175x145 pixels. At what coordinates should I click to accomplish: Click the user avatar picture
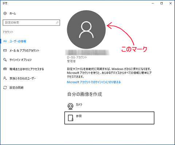[86, 30]
